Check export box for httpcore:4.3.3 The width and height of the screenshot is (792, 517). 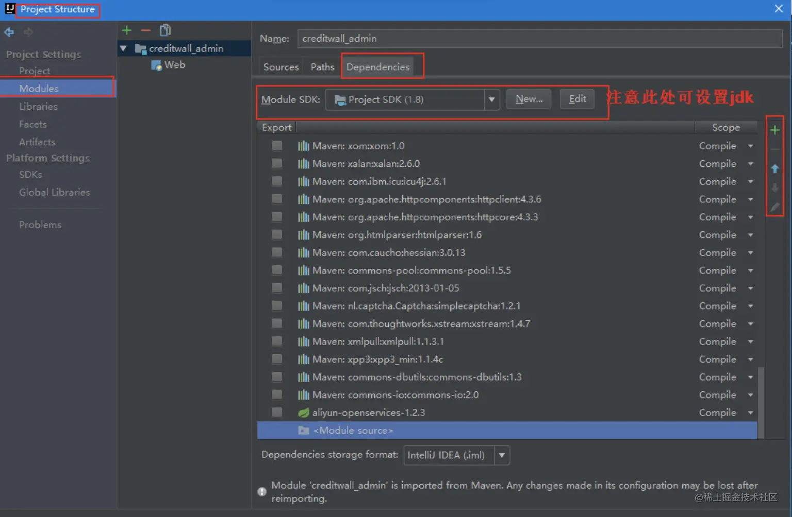(x=277, y=217)
